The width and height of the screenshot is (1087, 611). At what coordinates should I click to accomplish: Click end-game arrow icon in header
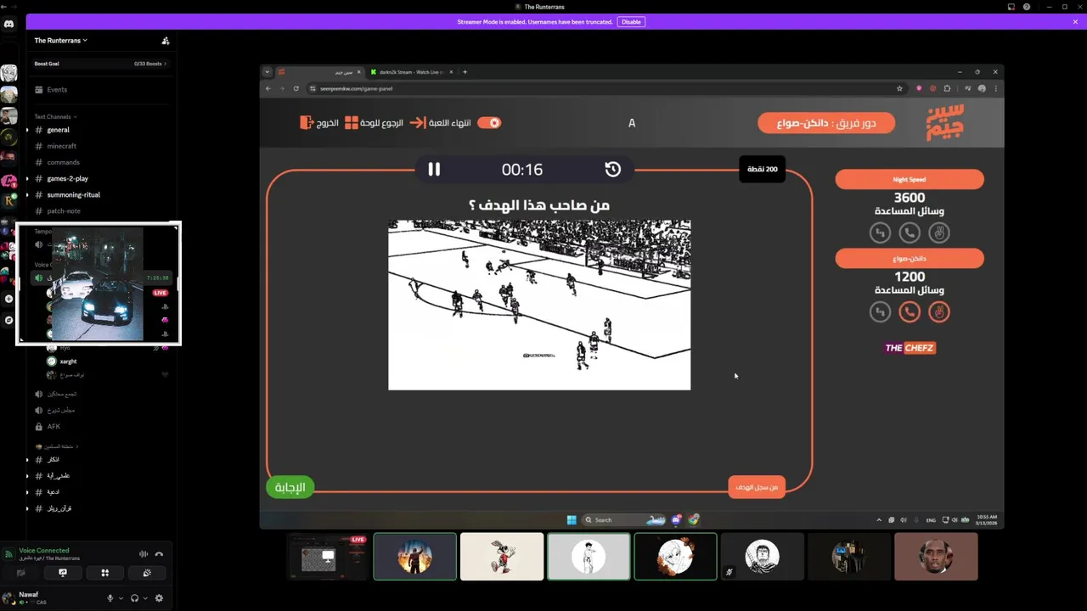click(x=417, y=123)
